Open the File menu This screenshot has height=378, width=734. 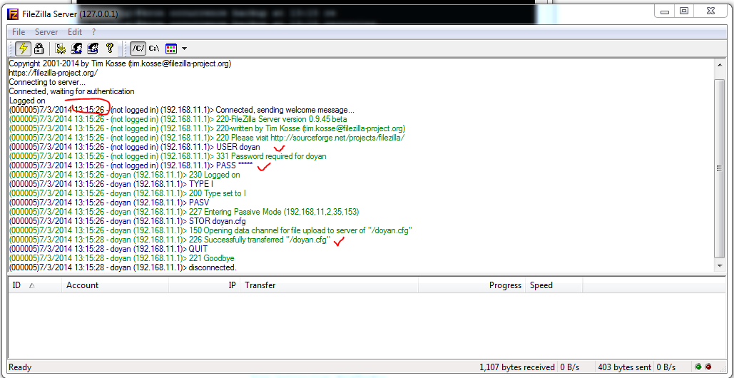[19, 32]
